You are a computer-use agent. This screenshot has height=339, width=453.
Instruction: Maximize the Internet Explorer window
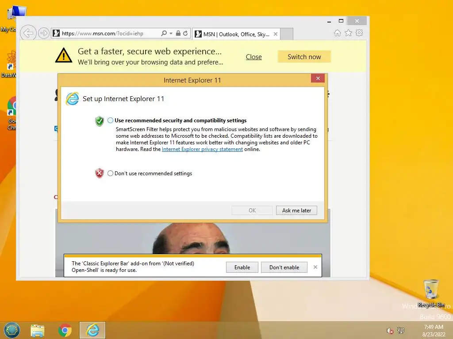pos(341,21)
